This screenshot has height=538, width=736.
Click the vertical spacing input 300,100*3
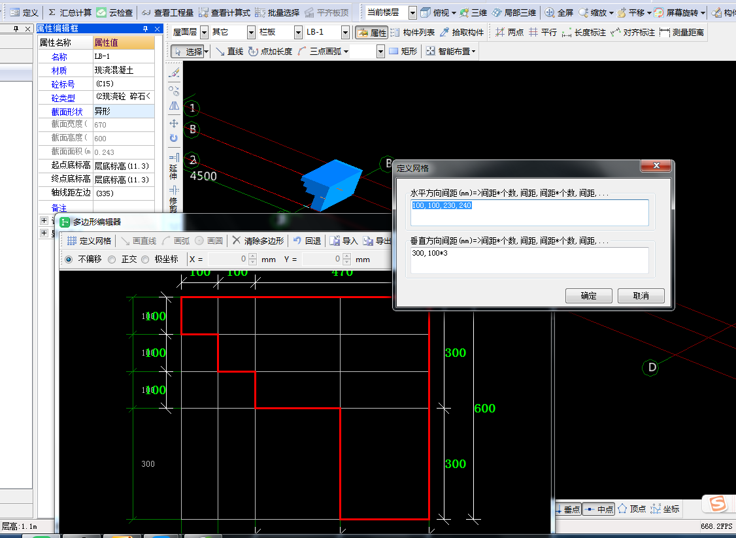529,261
